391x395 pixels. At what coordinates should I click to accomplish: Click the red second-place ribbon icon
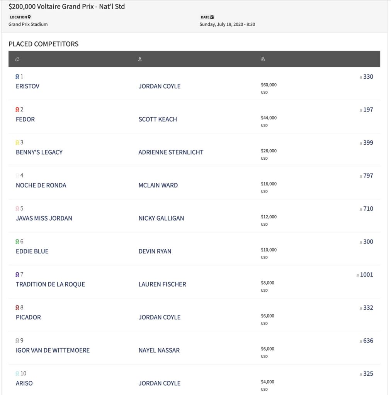[x=17, y=110]
